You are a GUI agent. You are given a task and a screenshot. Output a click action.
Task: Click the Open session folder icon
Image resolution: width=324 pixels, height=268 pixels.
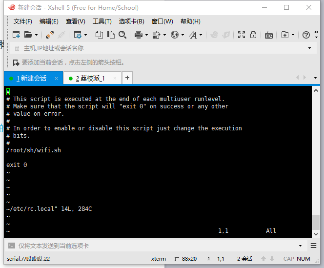(28, 35)
